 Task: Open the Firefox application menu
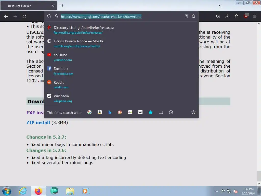[255, 16]
